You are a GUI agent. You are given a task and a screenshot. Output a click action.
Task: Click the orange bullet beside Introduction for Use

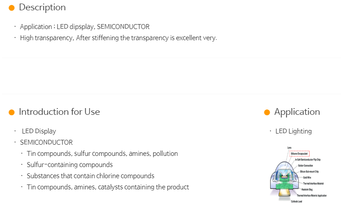(12, 113)
